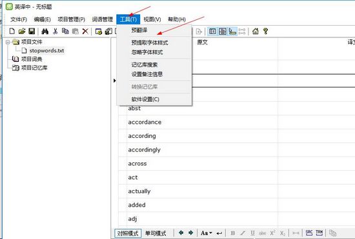The height and width of the screenshot is (239, 355).
Task: Choose 软件设置(C) menu entry
Action: [x=154, y=99]
